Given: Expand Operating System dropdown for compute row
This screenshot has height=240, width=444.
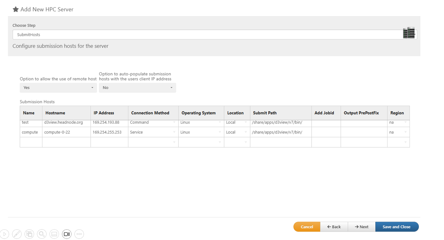Looking at the screenshot, I should pos(220,132).
